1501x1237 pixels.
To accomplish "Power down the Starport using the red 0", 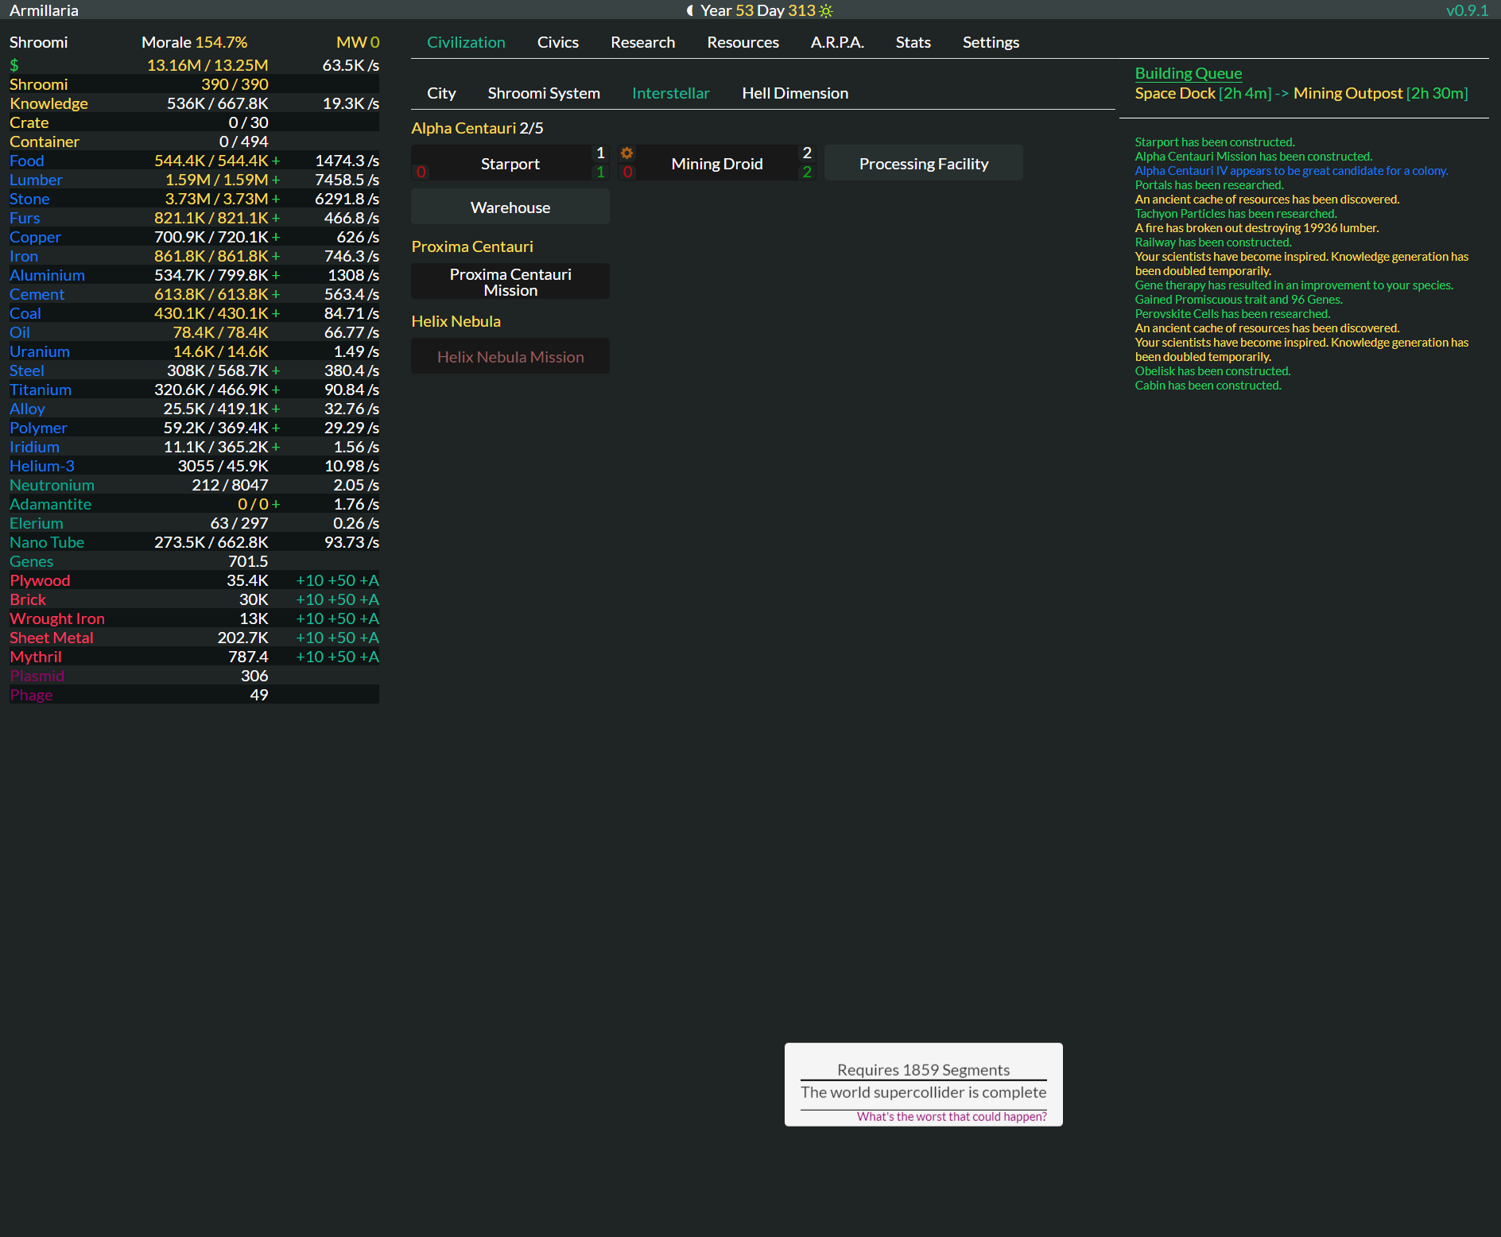I will (x=421, y=171).
